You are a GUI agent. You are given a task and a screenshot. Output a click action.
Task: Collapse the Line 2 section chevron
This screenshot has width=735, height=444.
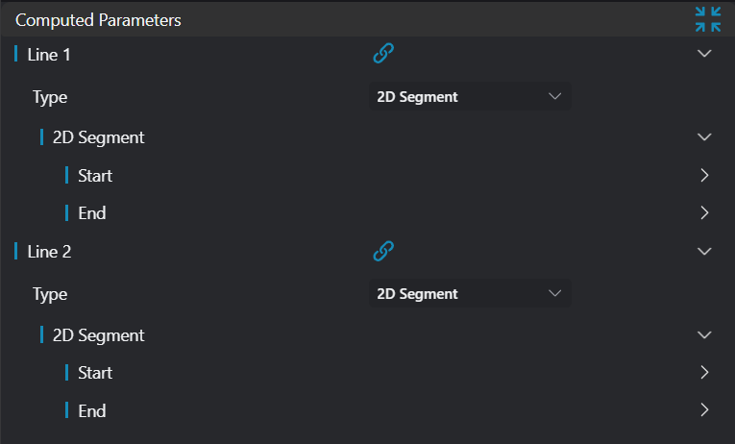point(704,252)
